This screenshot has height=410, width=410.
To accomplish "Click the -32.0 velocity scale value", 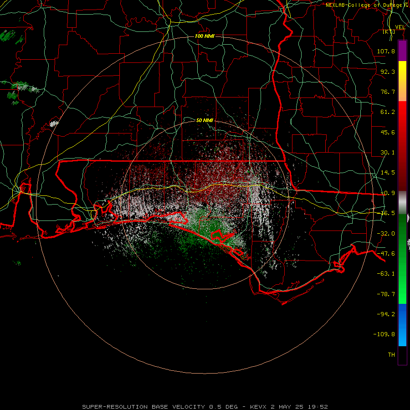I will tap(386, 234).
